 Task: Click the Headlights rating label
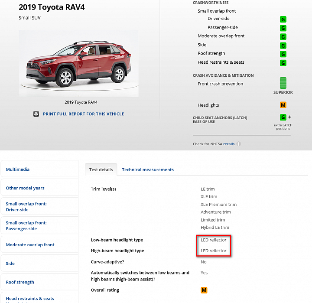[x=208, y=105]
